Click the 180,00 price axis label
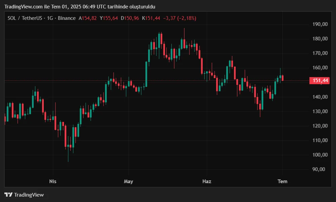This screenshot has height=202, width=336. [320, 39]
